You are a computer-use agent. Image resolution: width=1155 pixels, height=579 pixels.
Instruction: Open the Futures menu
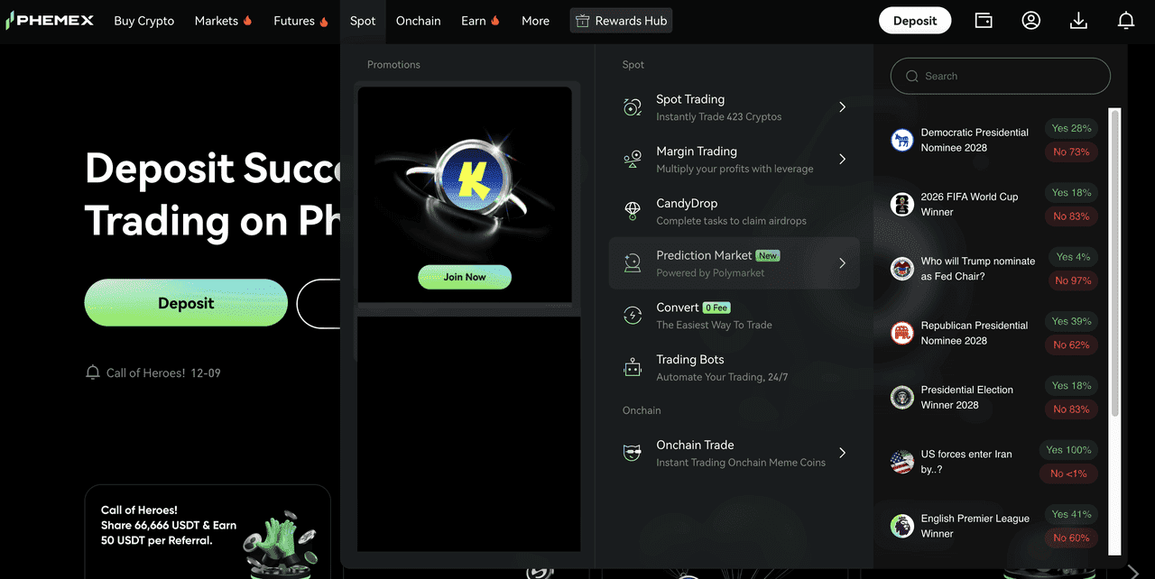point(300,21)
